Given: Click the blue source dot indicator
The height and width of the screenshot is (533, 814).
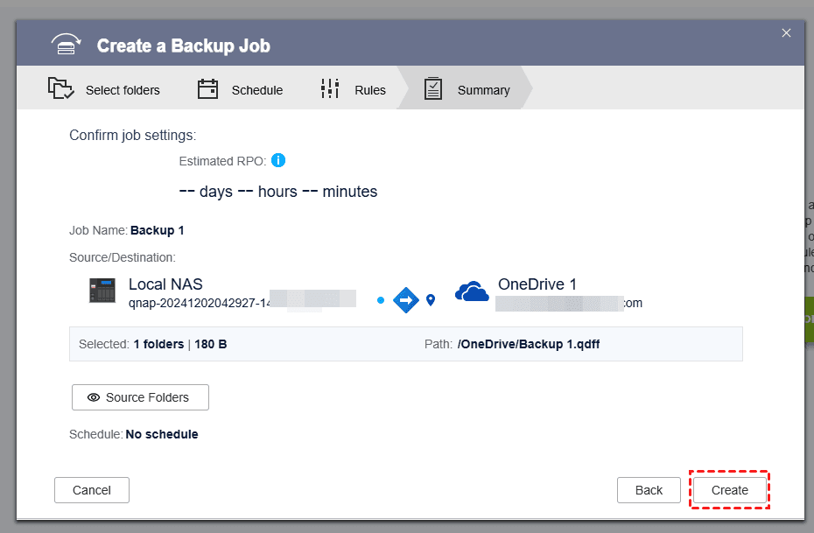Looking at the screenshot, I should (381, 300).
